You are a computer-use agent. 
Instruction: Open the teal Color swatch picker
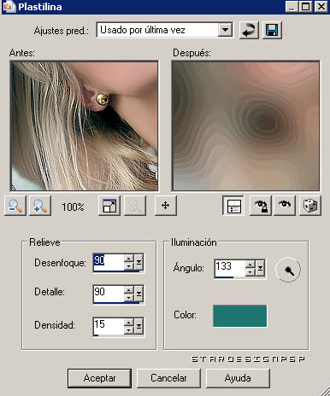(x=240, y=316)
